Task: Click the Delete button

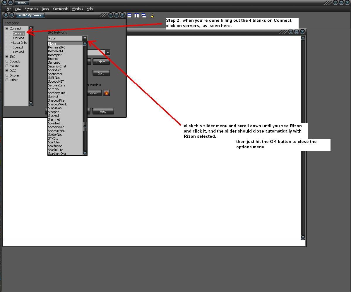Action: [x=101, y=62]
